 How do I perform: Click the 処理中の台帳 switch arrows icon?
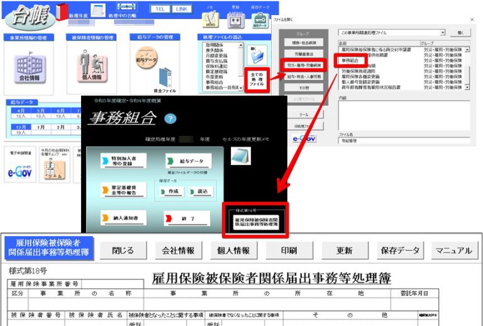pos(126,8)
